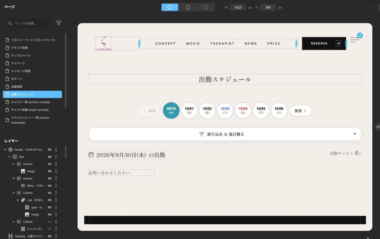Screen dimensions: 380x239
Task: Focus the ページを検索 search box
Action: pyautogui.click(x=28, y=23)
